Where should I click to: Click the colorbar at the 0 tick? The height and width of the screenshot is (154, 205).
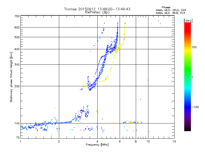[188, 77]
